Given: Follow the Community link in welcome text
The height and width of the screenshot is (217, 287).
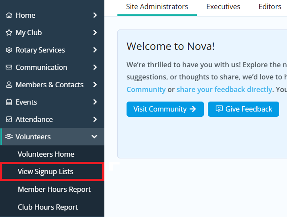Looking at the screenshot, I should [x=146, y=89].
